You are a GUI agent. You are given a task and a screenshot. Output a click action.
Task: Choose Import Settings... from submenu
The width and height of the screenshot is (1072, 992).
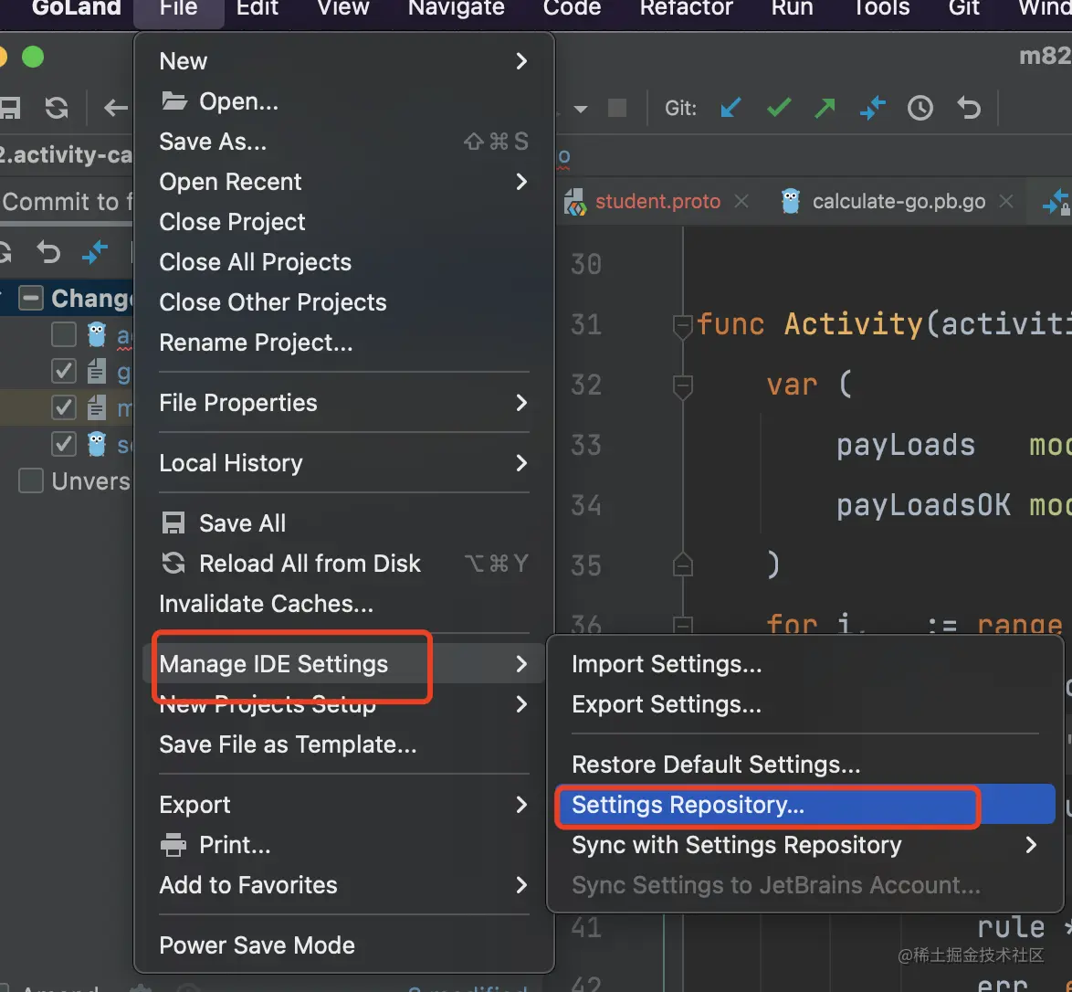[x=804, y=663]
